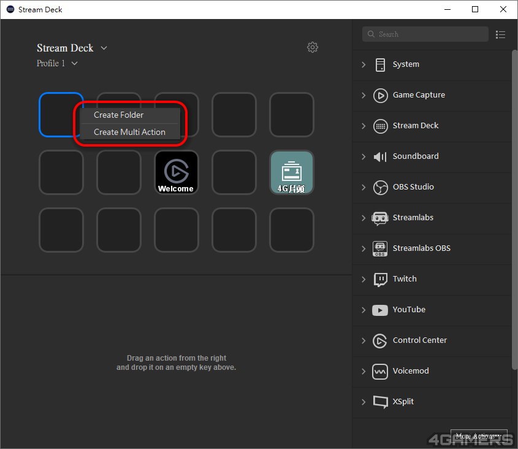The image size is (518, 449).
Task: Click the Stream Deck app icon in the title bar
Action: 10,9
